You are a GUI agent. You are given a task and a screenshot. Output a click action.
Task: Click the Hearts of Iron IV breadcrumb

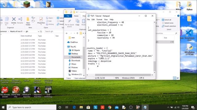click(16, 31)
